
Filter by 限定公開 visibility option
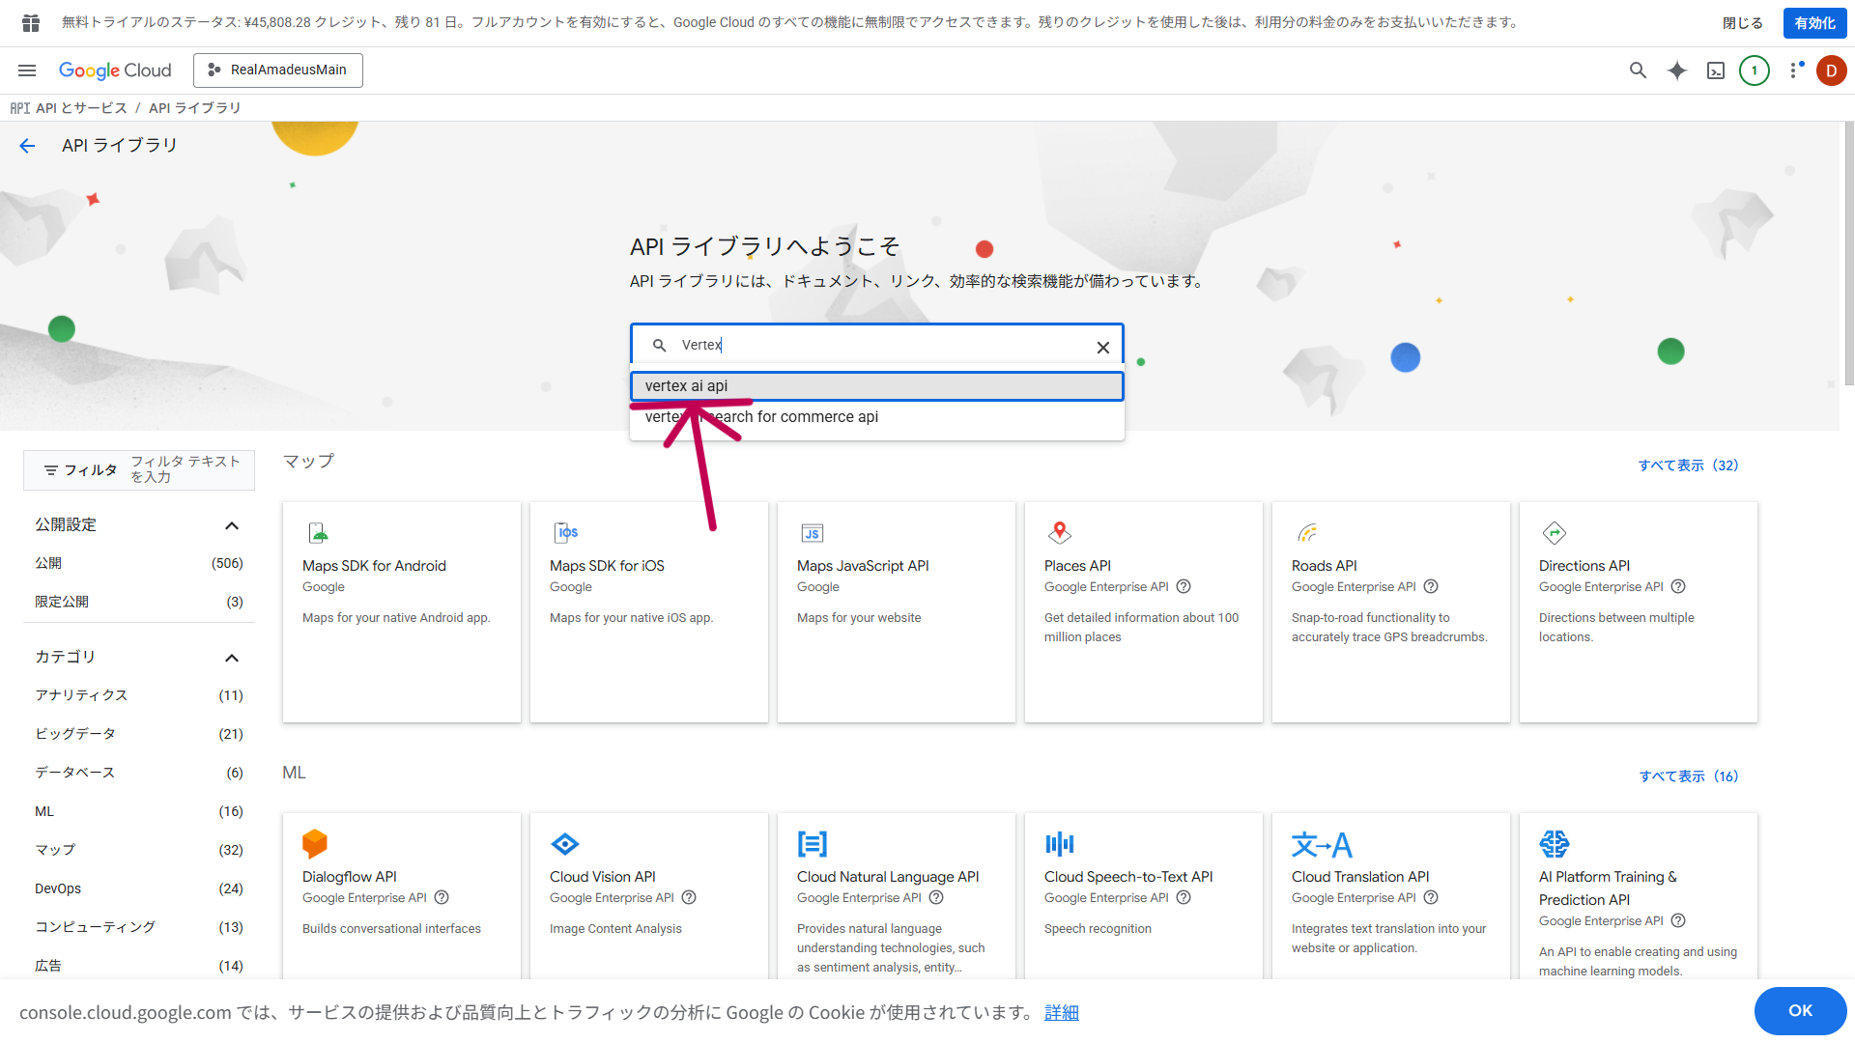(x=62, y=602)
